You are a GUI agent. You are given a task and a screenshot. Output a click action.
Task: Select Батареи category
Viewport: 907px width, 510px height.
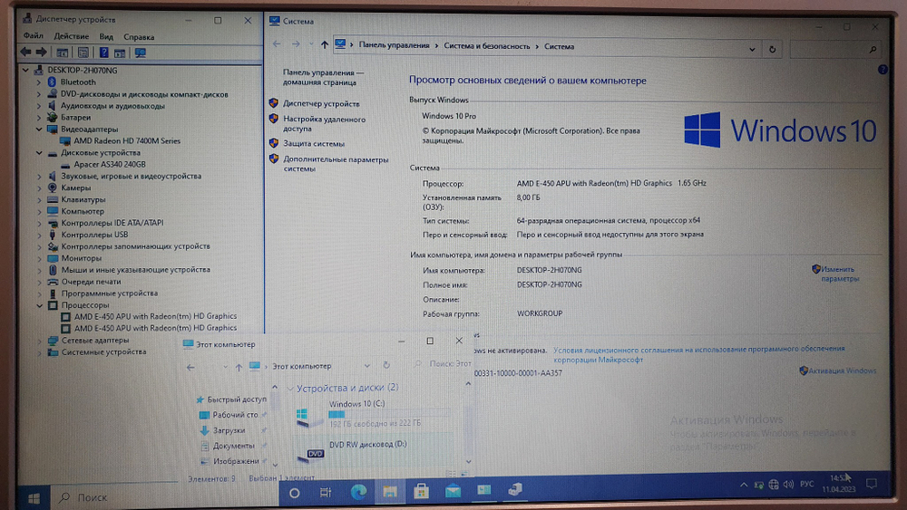pos(76,117)
